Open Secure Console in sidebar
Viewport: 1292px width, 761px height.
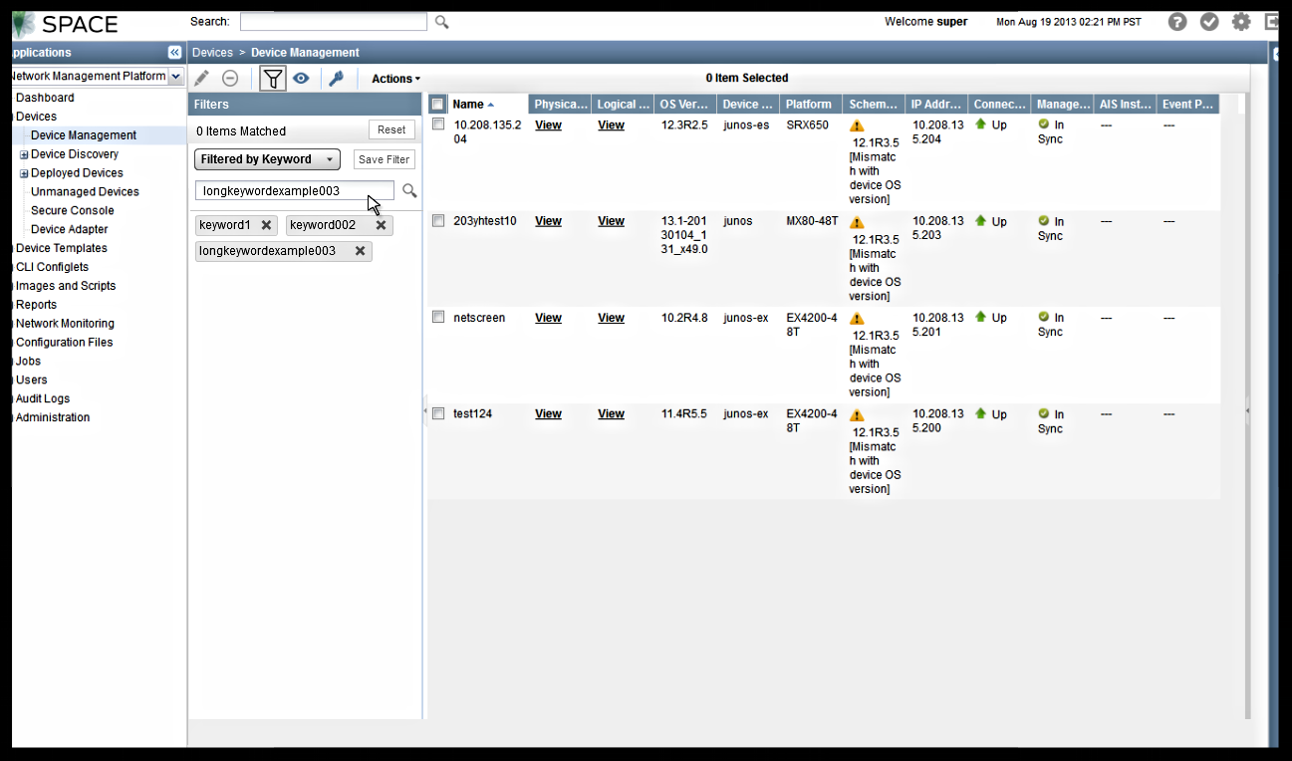coord(73,211)
